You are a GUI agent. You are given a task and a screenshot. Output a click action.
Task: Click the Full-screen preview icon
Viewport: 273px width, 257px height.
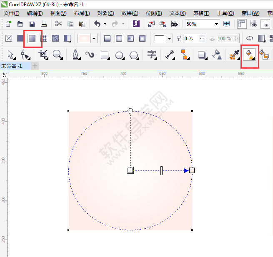pyautogui.click(x=226, y=24)
